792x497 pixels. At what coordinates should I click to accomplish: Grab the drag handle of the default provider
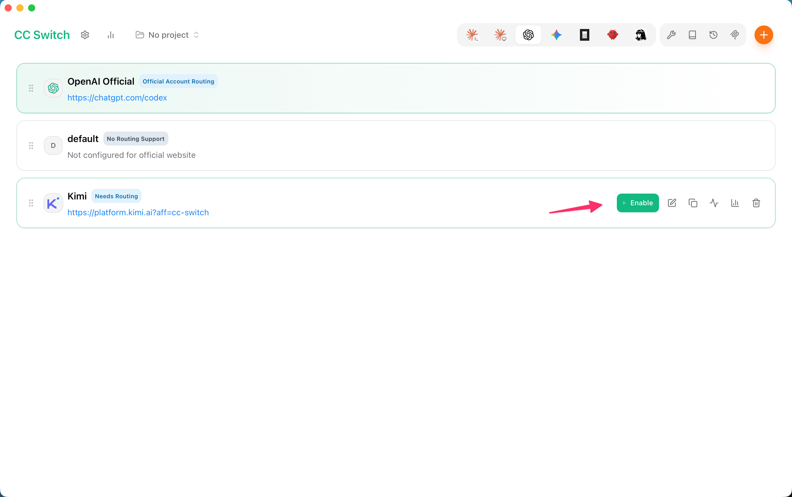31,146
